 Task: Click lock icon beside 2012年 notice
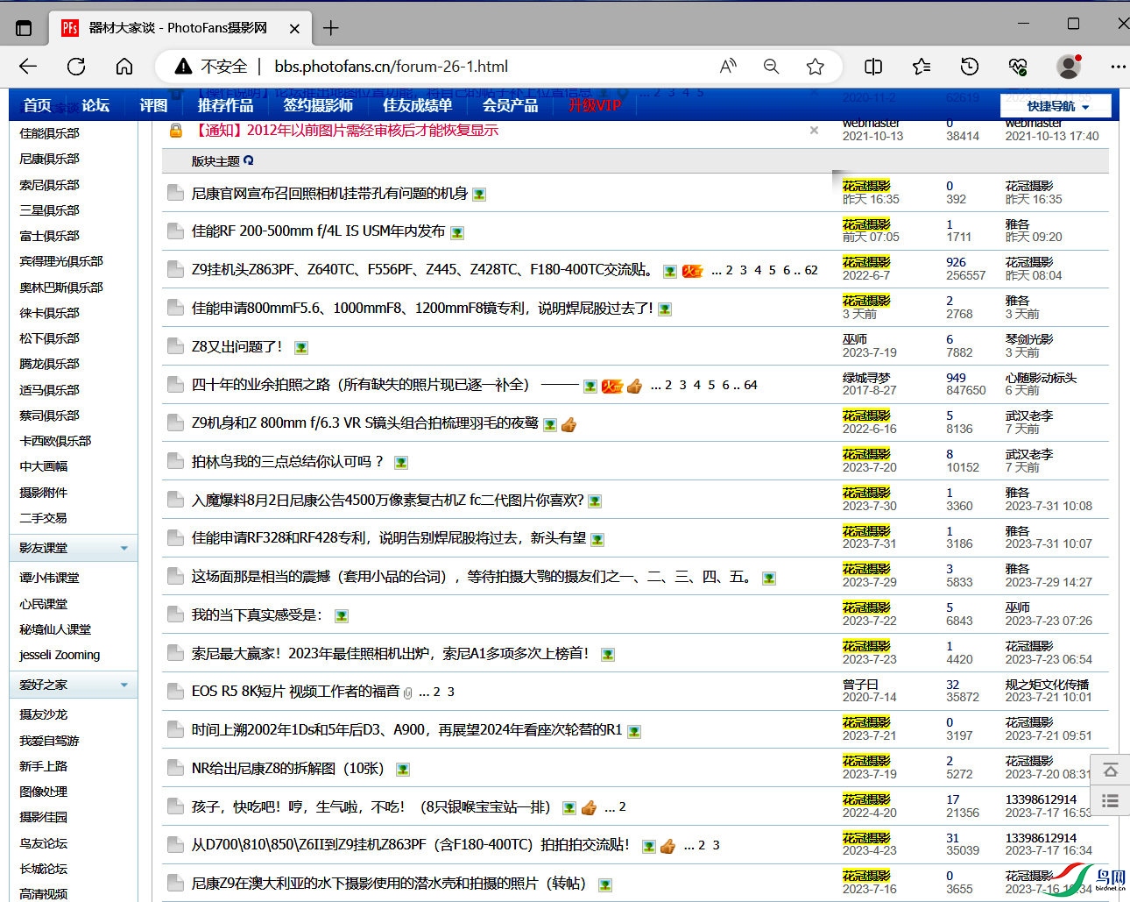pyautogui.click(x=176, y=131)
